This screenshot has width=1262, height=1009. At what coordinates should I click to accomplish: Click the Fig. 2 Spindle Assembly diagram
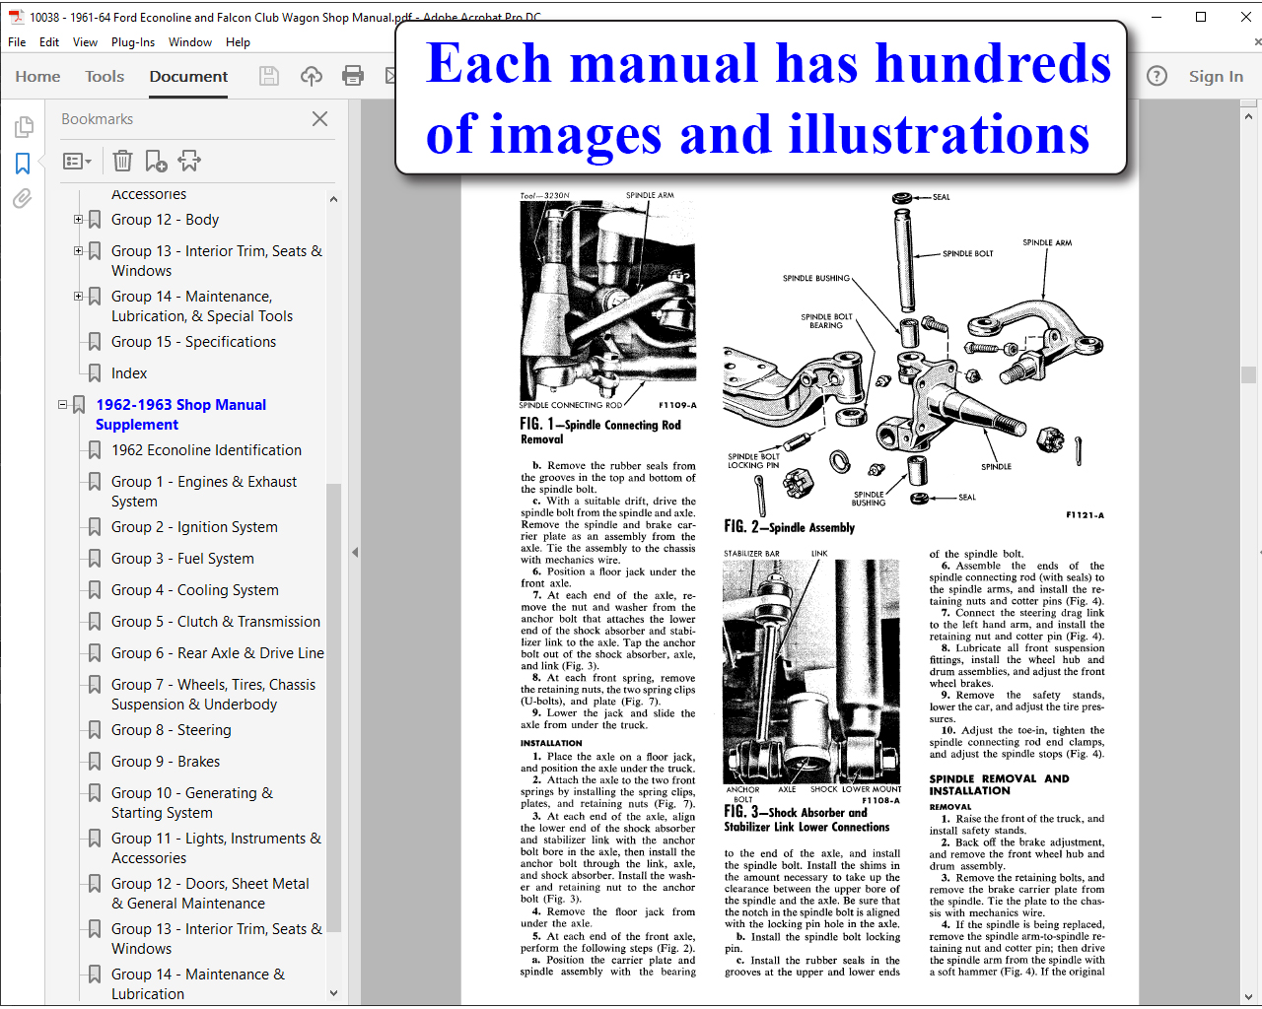[x=914, y=348]
